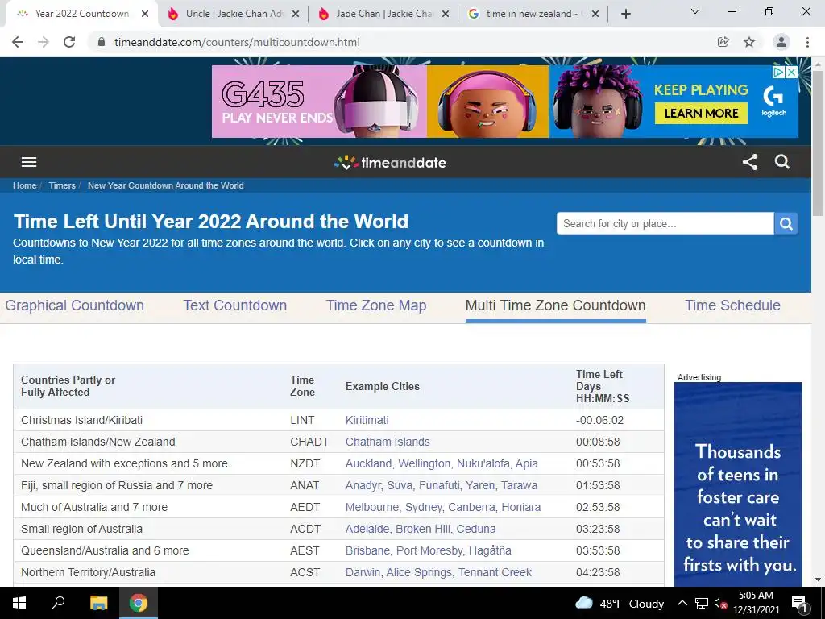Open Time Schedule tab
The width and height of the screenshot is (825, 619).
(732, 305)
